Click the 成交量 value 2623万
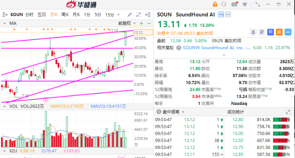Screen dimensions: 295x158 click(287, 62)
